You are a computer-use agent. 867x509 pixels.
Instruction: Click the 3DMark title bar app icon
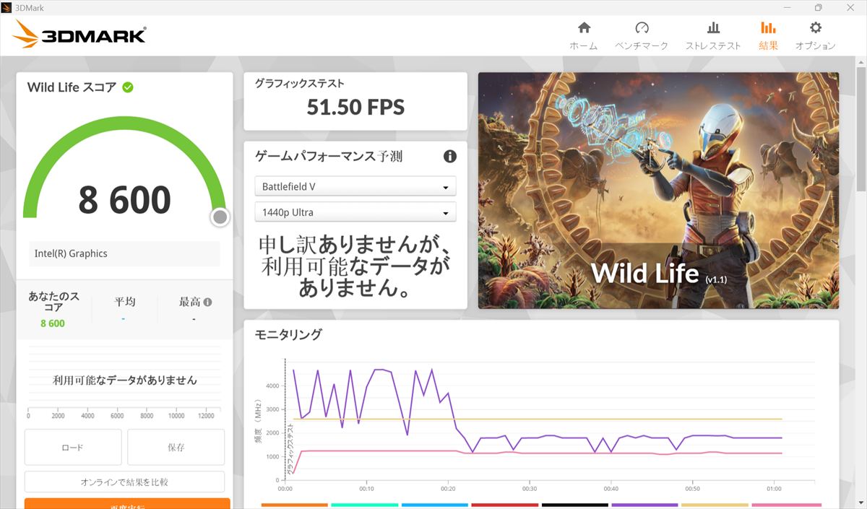7,7
